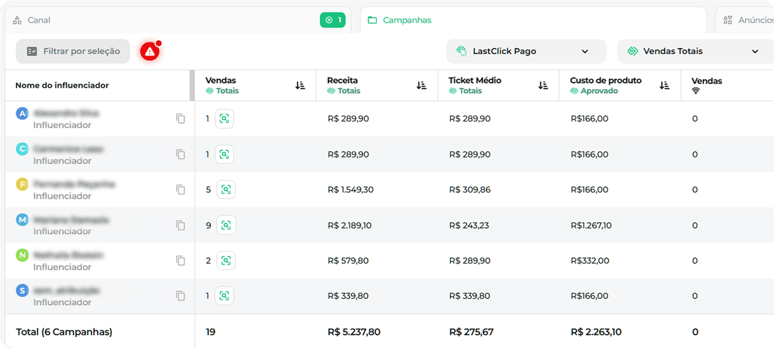Sort by Vendas Totais column
The image size is (774, 348).
[300, 85]
